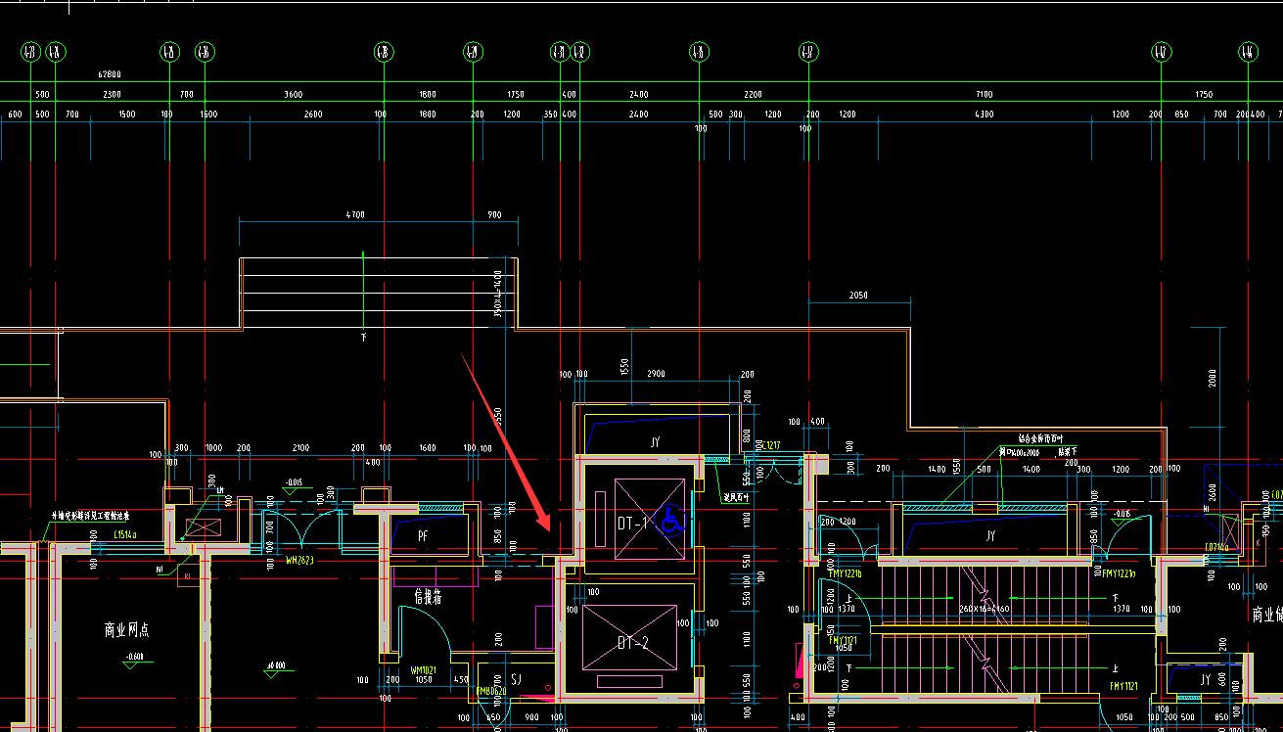Select the FMY1221b fire door tag

click(846, 573)
